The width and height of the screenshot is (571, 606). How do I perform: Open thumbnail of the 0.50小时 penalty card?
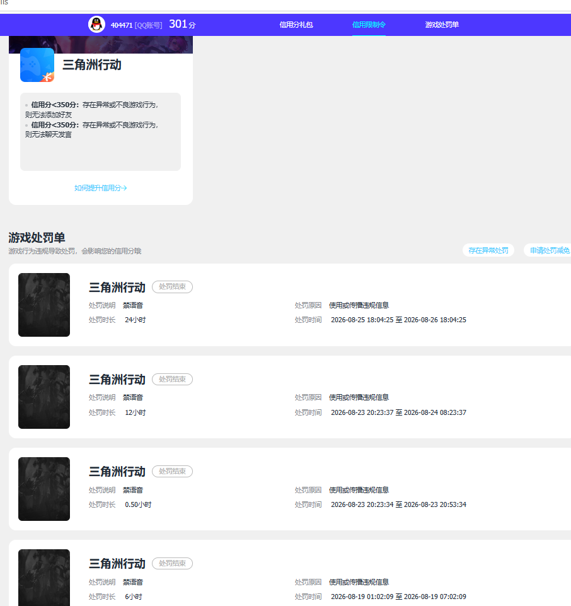tap(44, 489)
